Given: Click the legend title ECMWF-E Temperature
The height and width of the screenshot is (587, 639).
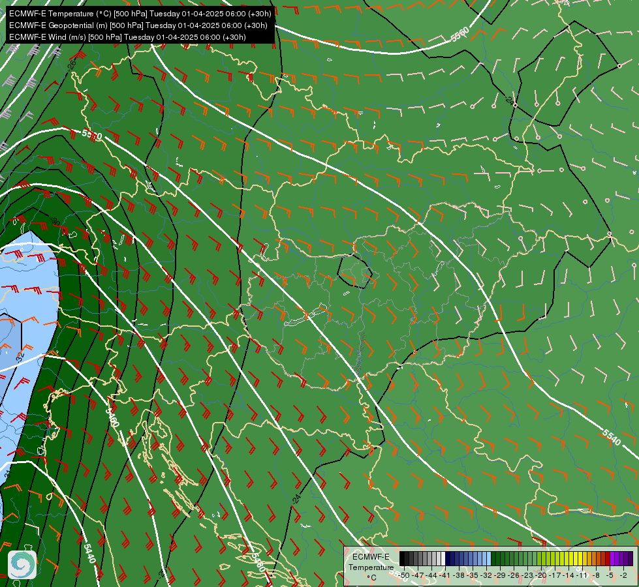Looking at the screenshot, I should [x=371, y=562].
